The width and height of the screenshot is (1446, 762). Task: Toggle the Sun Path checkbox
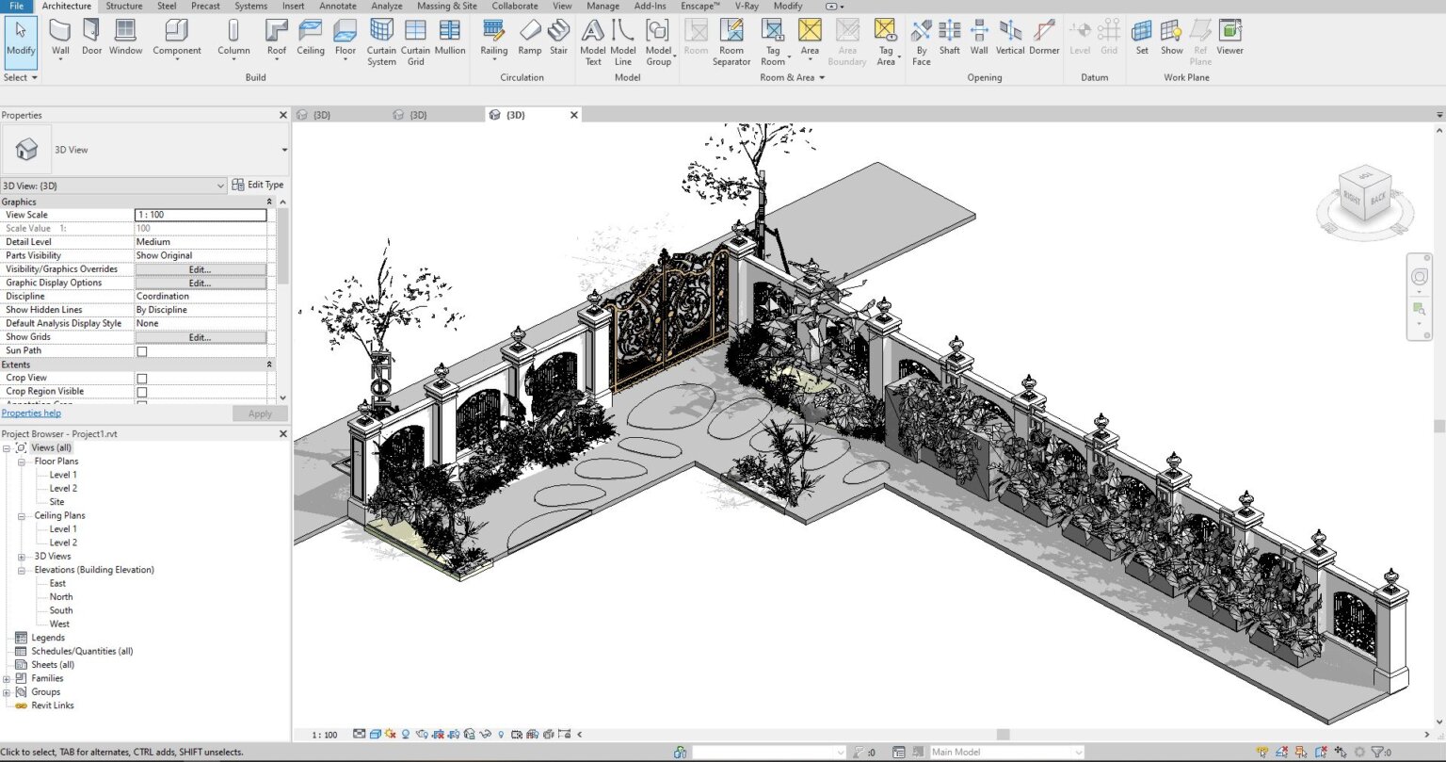(x=140, y=349)
